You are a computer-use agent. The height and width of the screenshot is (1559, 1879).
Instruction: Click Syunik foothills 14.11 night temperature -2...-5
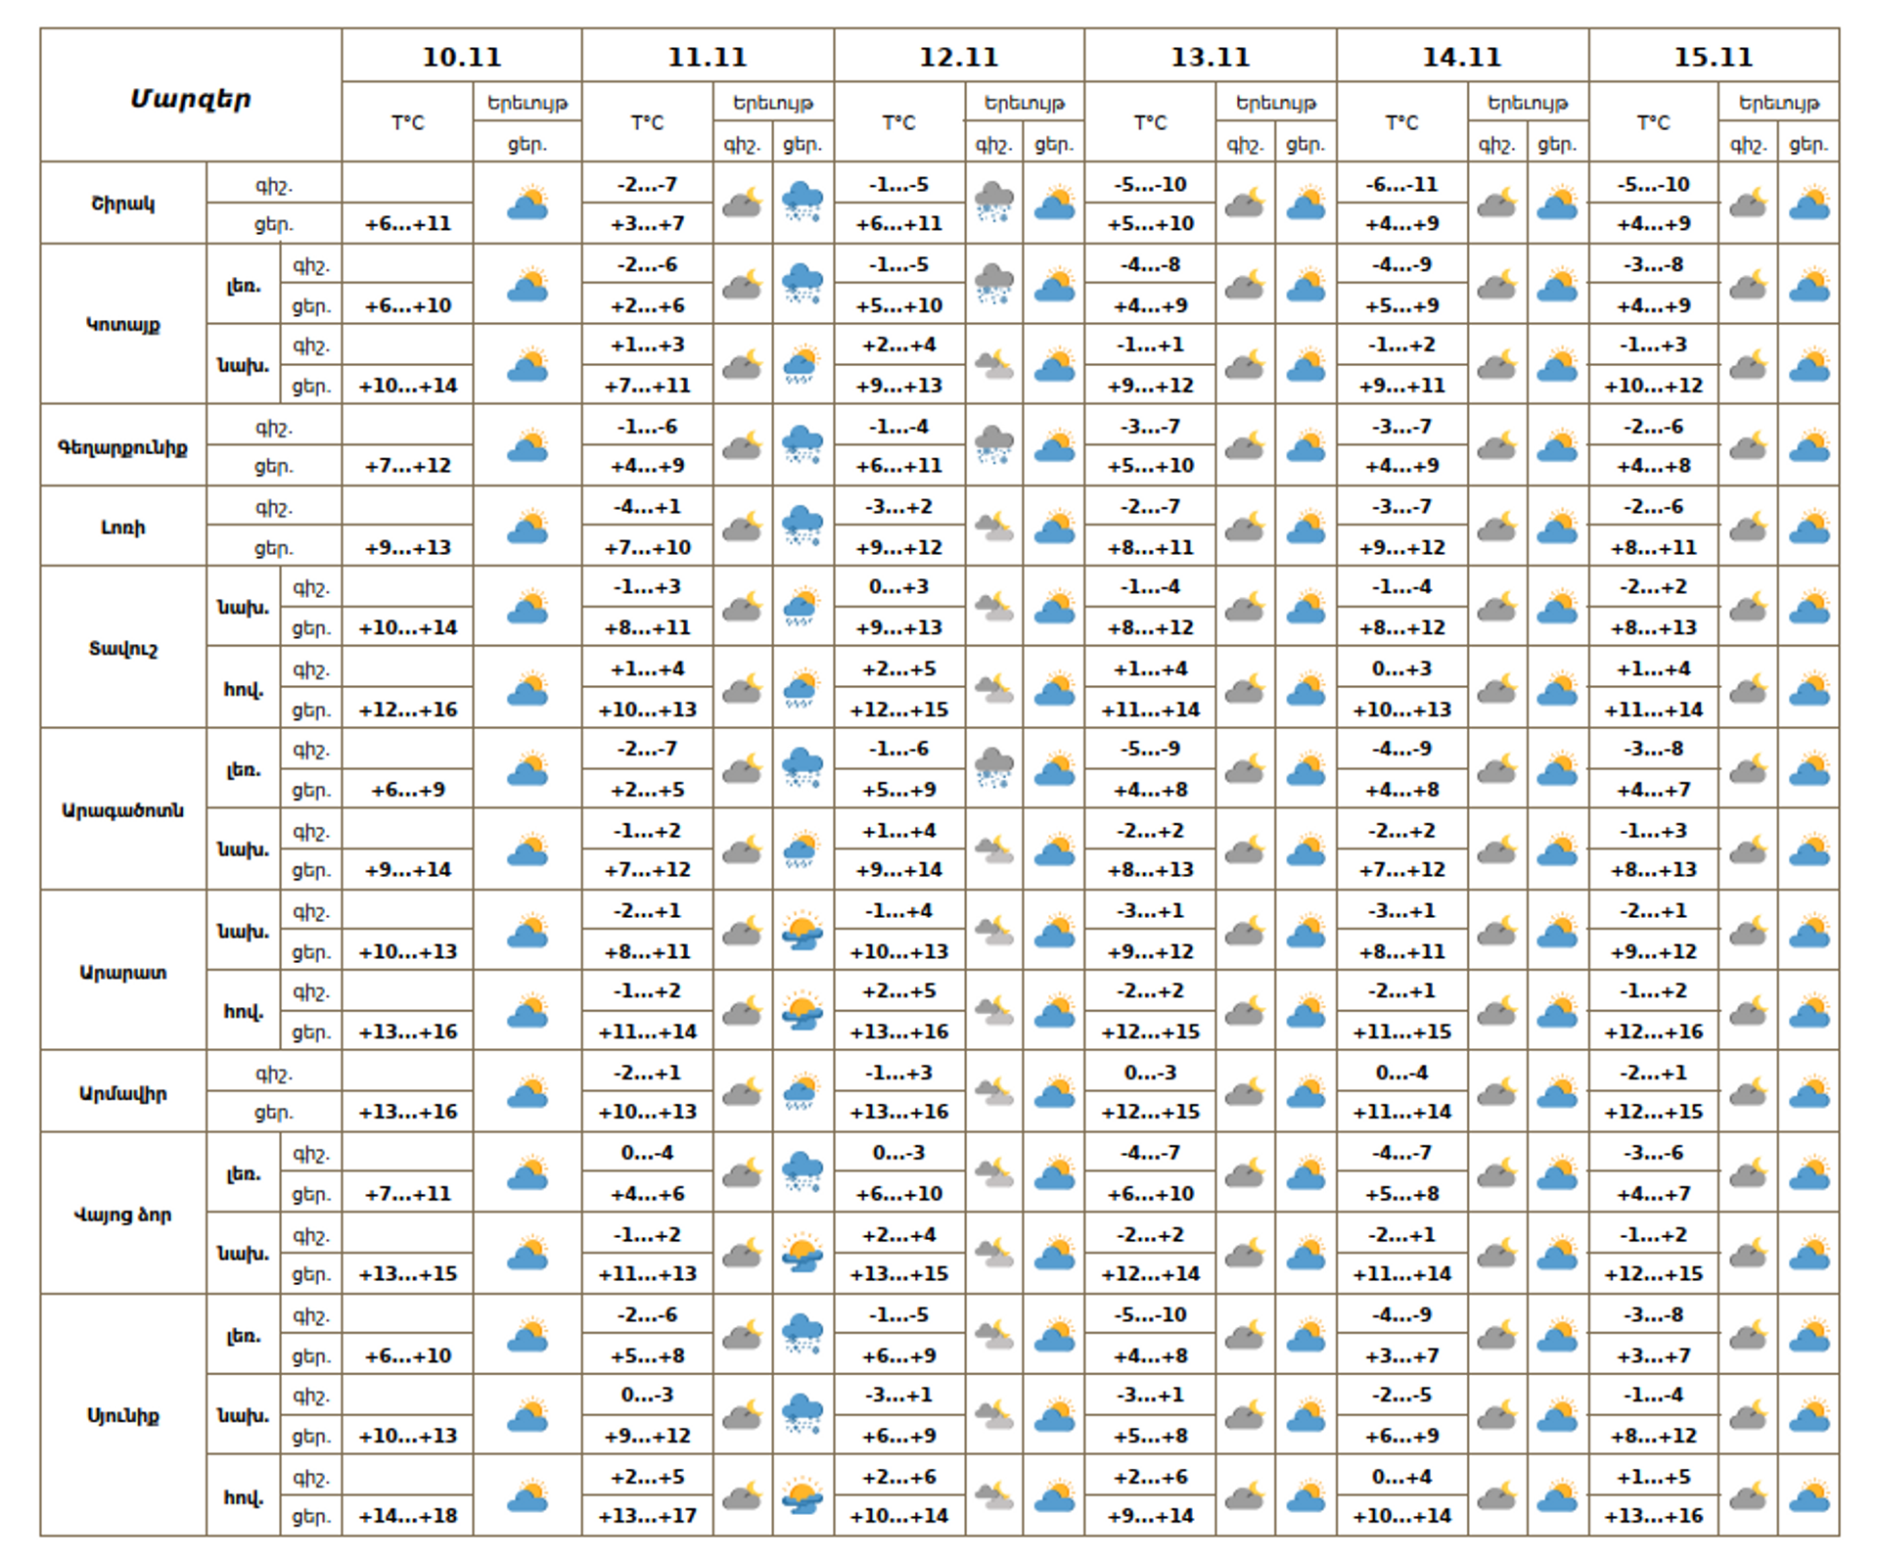(x=1401, y=1395)
